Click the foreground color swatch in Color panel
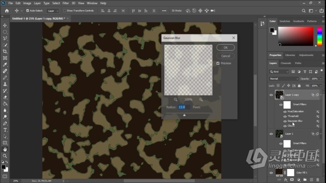The image size is (326, 183). pyautogui.click(x=272, y=30)
